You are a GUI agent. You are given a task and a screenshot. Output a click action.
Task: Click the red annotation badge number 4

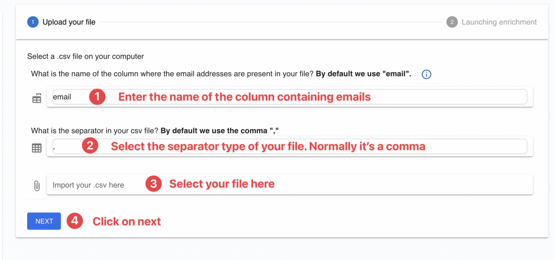(x=75, y=221)
